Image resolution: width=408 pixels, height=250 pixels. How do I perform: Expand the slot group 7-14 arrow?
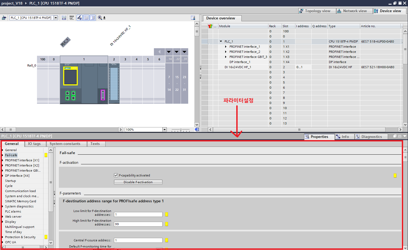(x=169, y=52)
